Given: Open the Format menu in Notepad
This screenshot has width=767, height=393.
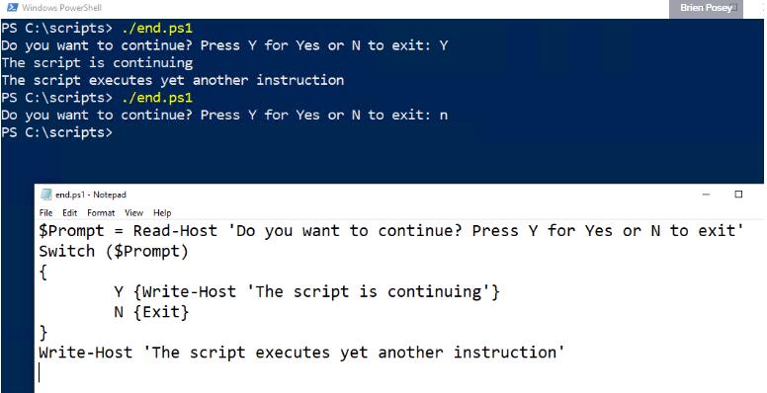Looking at the screenshot, I should pyautogui.click(x=101, y=212).
